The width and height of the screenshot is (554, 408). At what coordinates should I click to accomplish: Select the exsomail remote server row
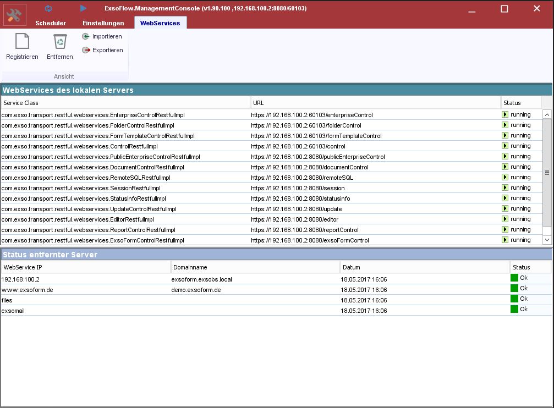[276, 311]
